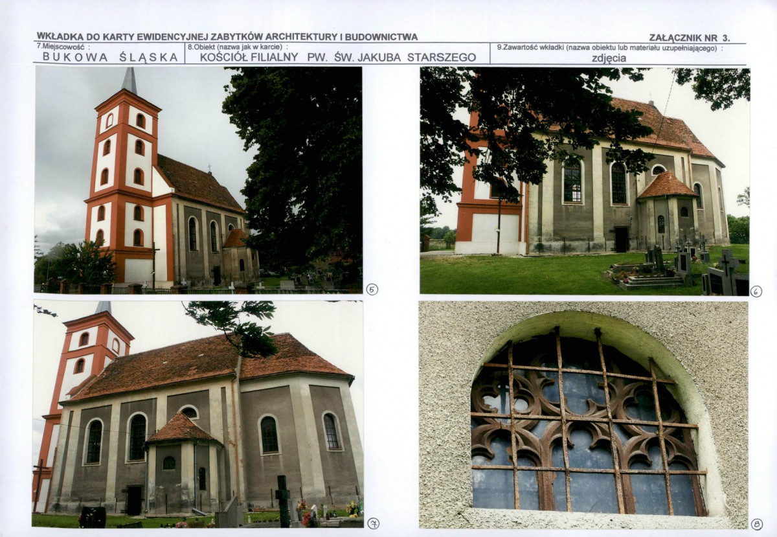777x537 pixels.
Task: Click the 'WKŁADKA DO KARTY EWIDENCYJNEJ' header title
Action: coord(227,37)
